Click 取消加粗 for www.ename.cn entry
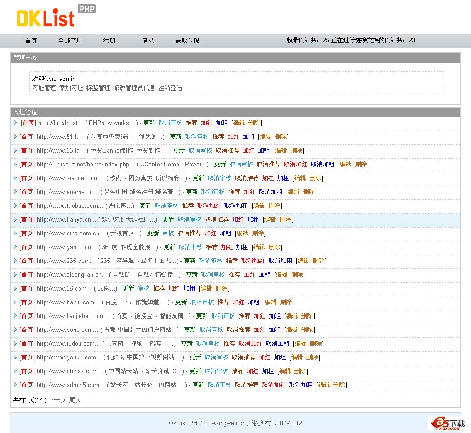 coord(270,192)
